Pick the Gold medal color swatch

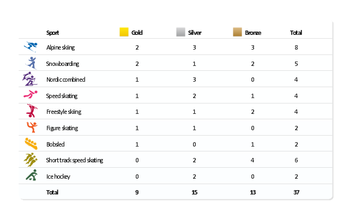point(124,32)
